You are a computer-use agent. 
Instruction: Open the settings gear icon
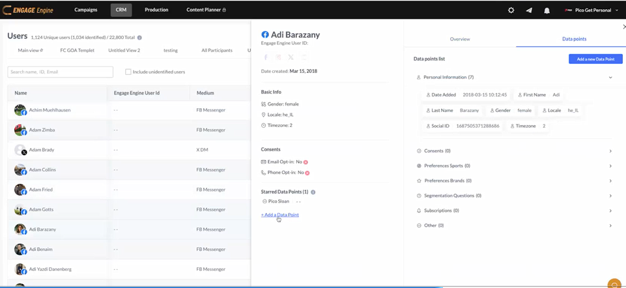click(x=511, y=10)
